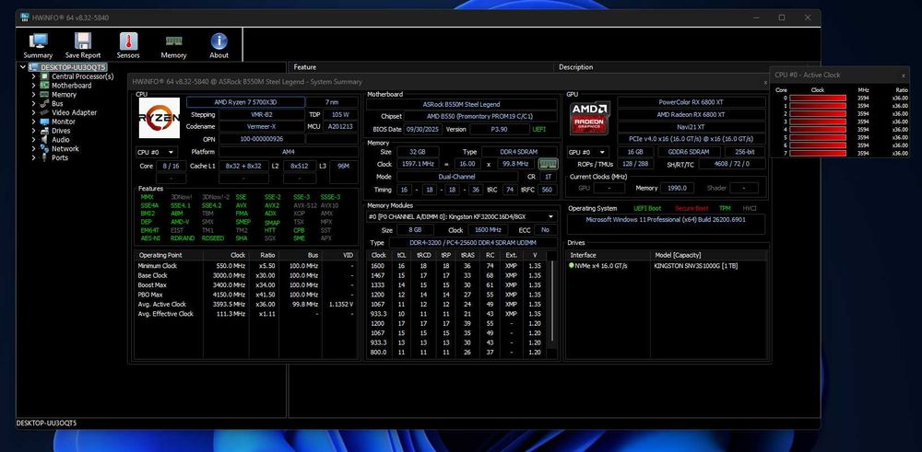Click the UEFI Boot indicator
The height and width of the screenshot is (452, 922).
coord(647,208)
